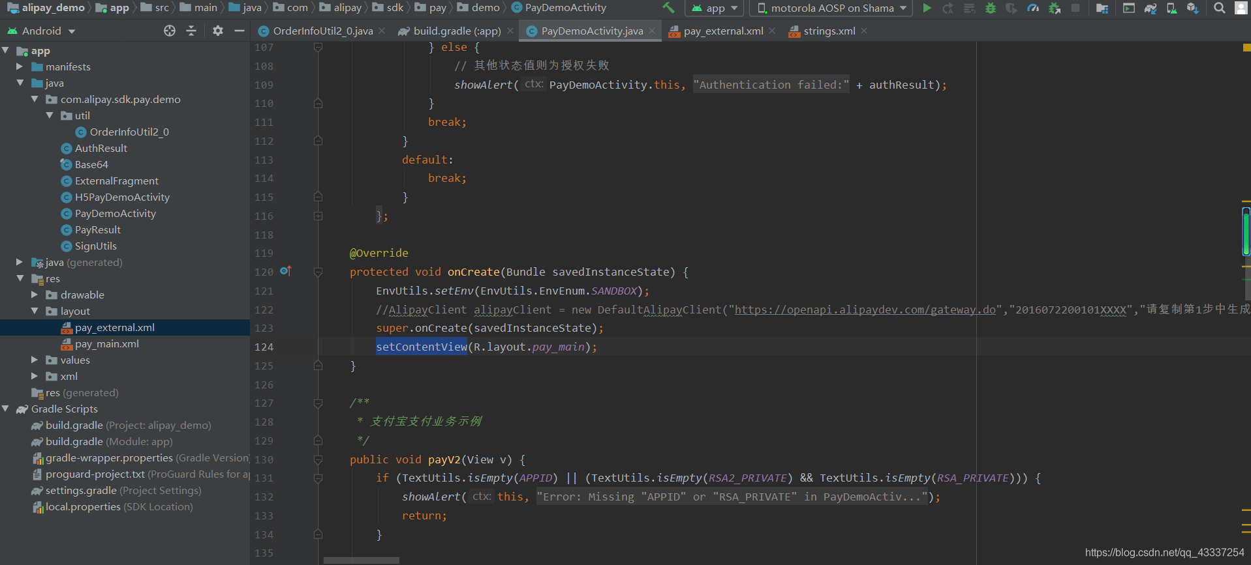The width and height of the screenshot is (1251, 565).
Task: Close the build.gradle (:app) tab
Action: click(510, 31)
